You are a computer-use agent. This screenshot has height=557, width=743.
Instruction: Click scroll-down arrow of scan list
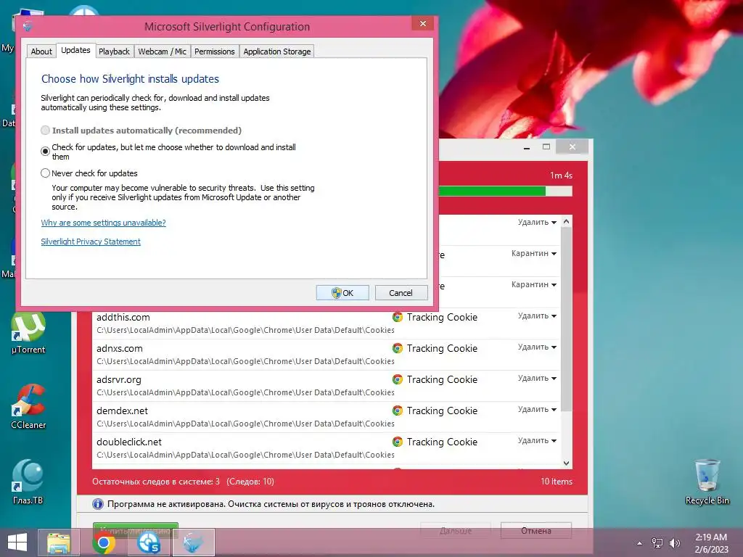(566, 463)
